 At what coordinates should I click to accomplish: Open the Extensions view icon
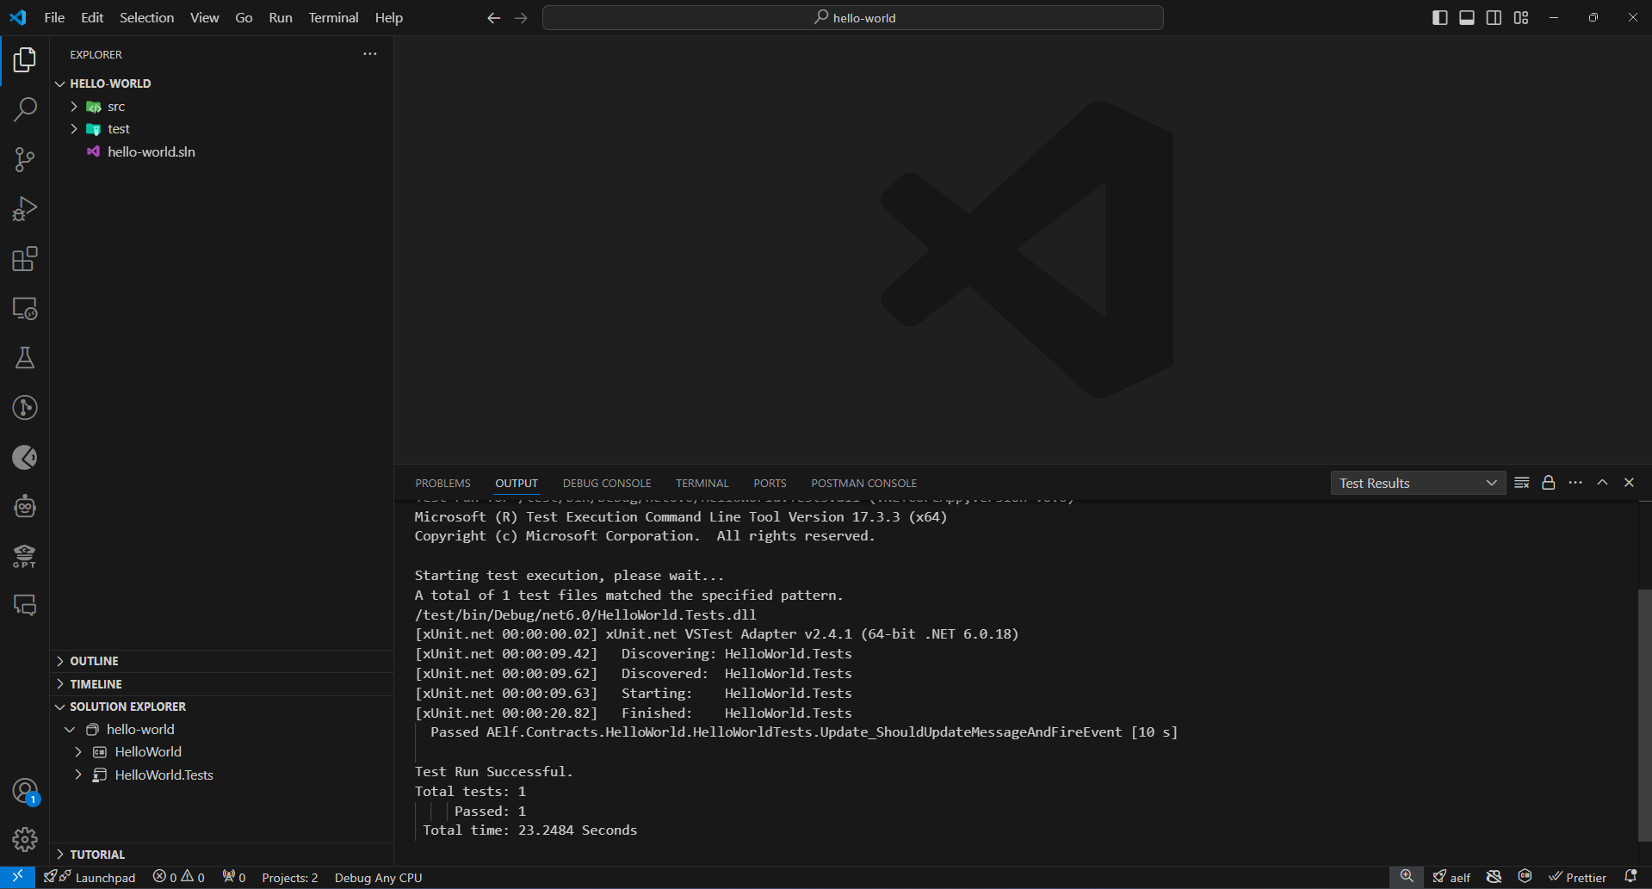point(25,259)
